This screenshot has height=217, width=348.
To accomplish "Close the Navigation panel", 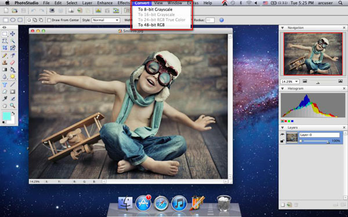I will (x=344, y=28).
